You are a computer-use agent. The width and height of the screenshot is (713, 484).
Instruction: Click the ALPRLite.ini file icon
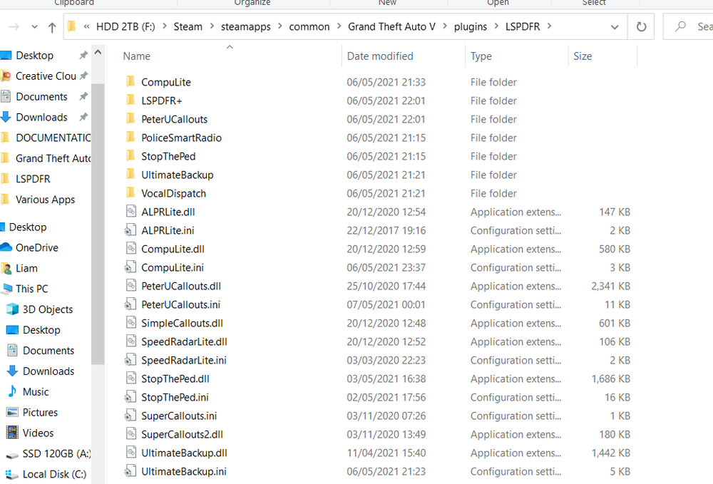click(130, 230)
